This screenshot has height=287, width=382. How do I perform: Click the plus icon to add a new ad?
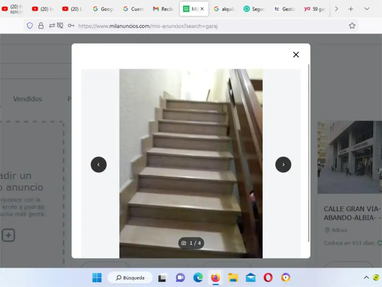coord(8,235)
